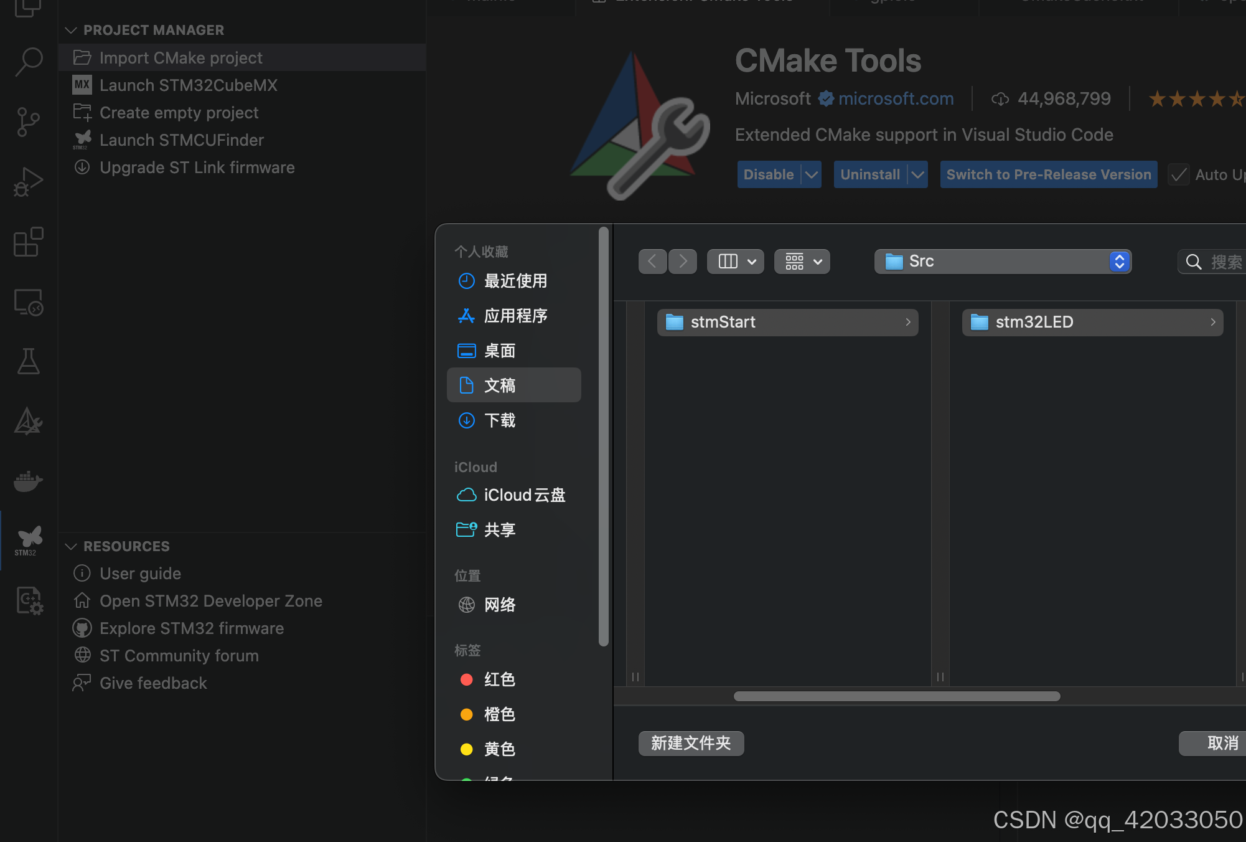Screen dimensions: 1246x842
Task: Open the Testing flask icon
Action: 29,361
